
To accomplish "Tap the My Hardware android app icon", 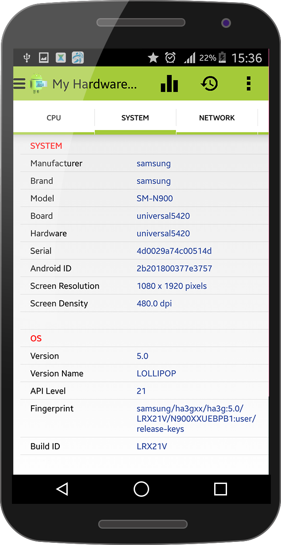I will tap(38, 84).
